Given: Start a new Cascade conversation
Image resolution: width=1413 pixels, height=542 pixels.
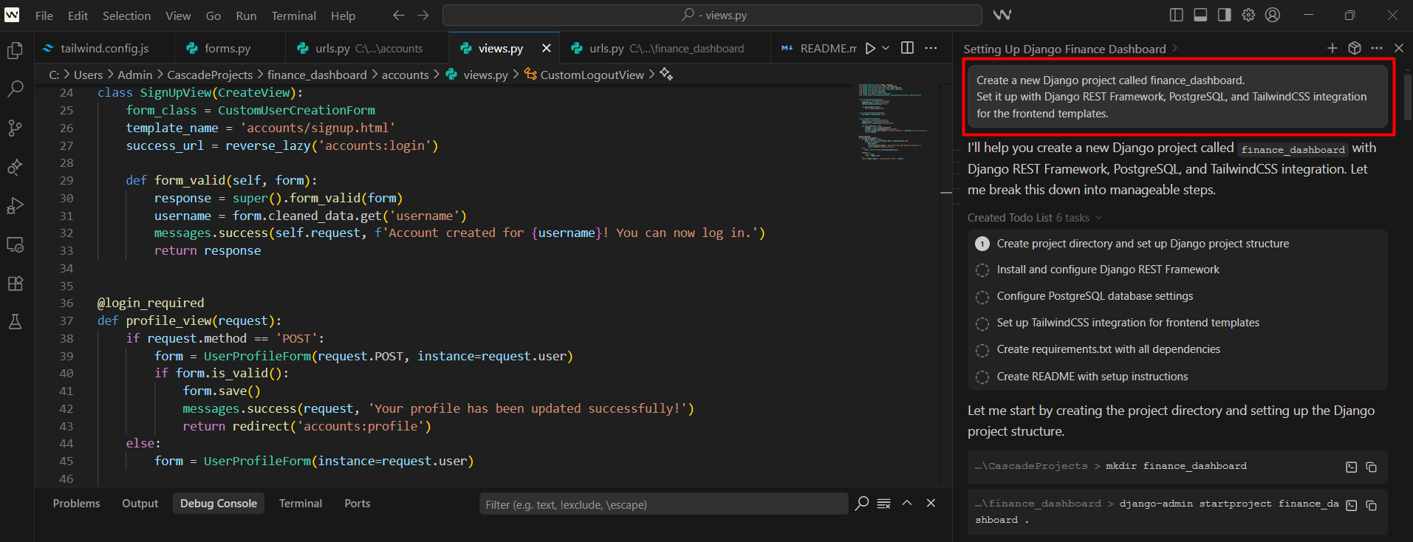Looking at the screenshot, I should [1332, 48].
